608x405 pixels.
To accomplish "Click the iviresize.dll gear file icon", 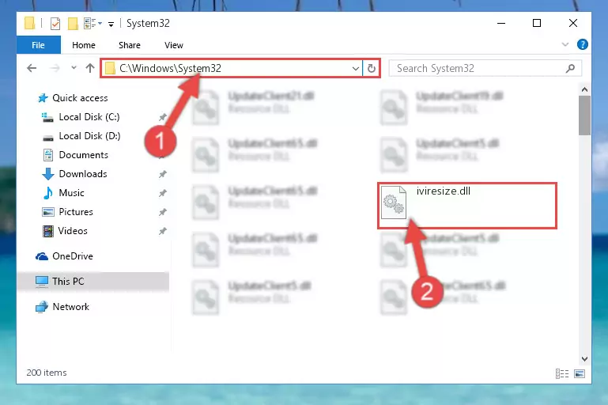I will point(394,202).
